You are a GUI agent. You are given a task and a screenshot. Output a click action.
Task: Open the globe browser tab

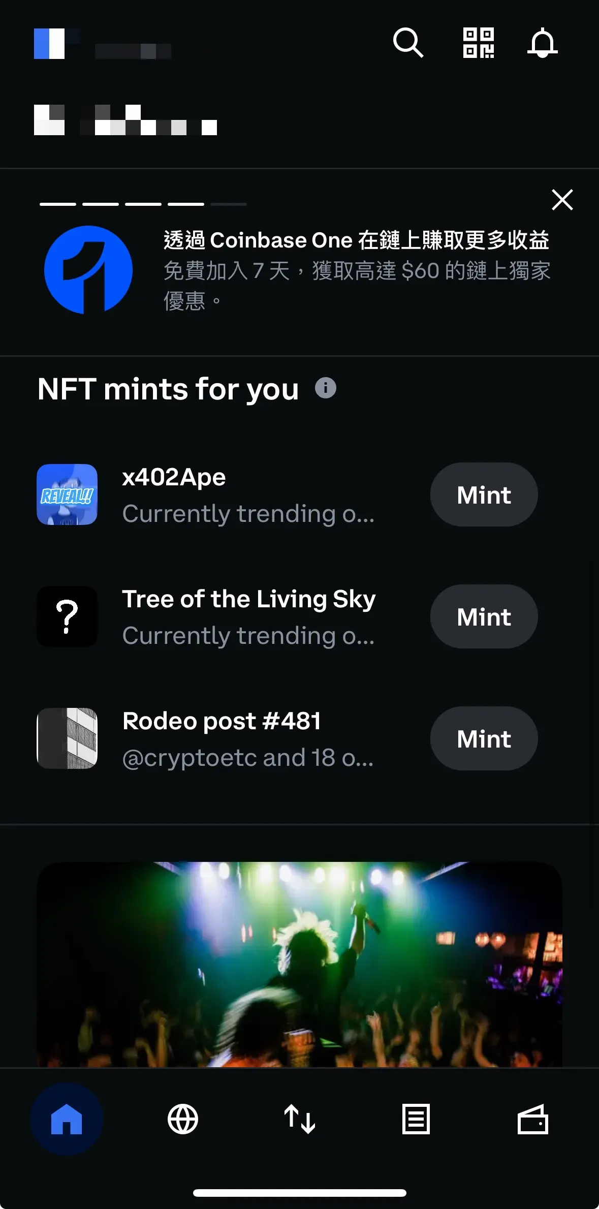(x=183, y=1119)
